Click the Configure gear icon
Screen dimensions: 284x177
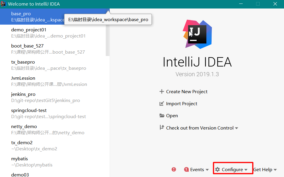(217, 169)
